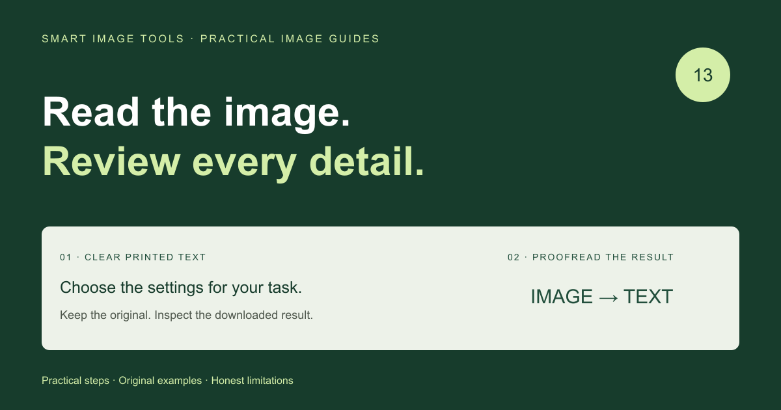The width and height of the screenshot is (781, 410).
Task: Click 'Choose the settings for your task.'
Action: 181,288
